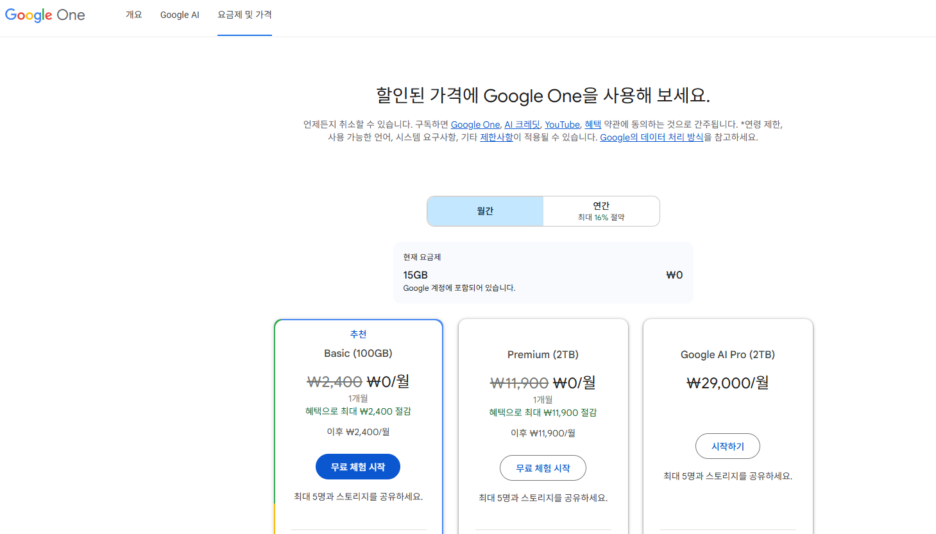The height and width of the screenshot is (534, 936).
Task: Select the 요금제 및 가격 tab
Action: click(x=244, y=15)
